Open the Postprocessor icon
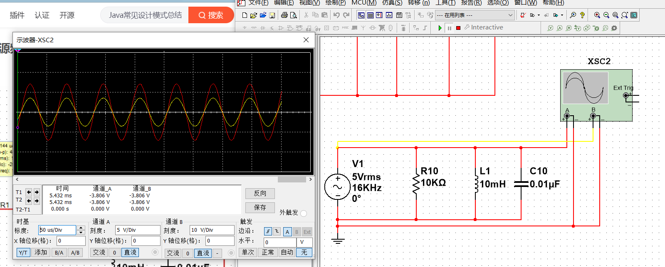Screen dimensions: 665x267 point(399,15)
